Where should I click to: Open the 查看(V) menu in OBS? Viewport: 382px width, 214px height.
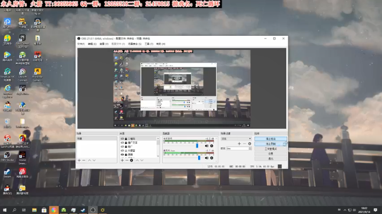tap(104, 44)
